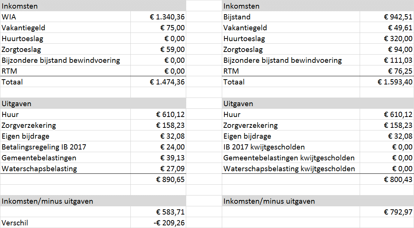Select the € 320,00 Huurtoeslag cell
Viewport: 414px width, 228px height.
click(x=398, y=38)
